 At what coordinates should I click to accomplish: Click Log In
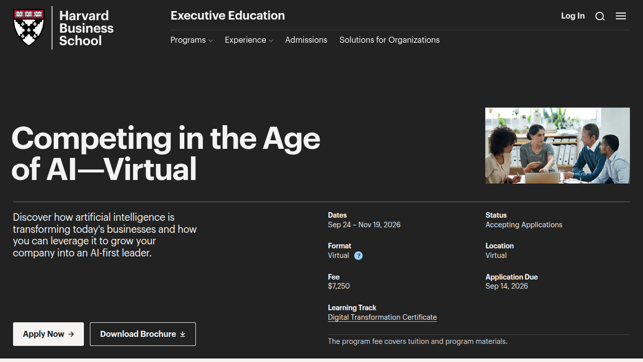[x=573, y=16]
